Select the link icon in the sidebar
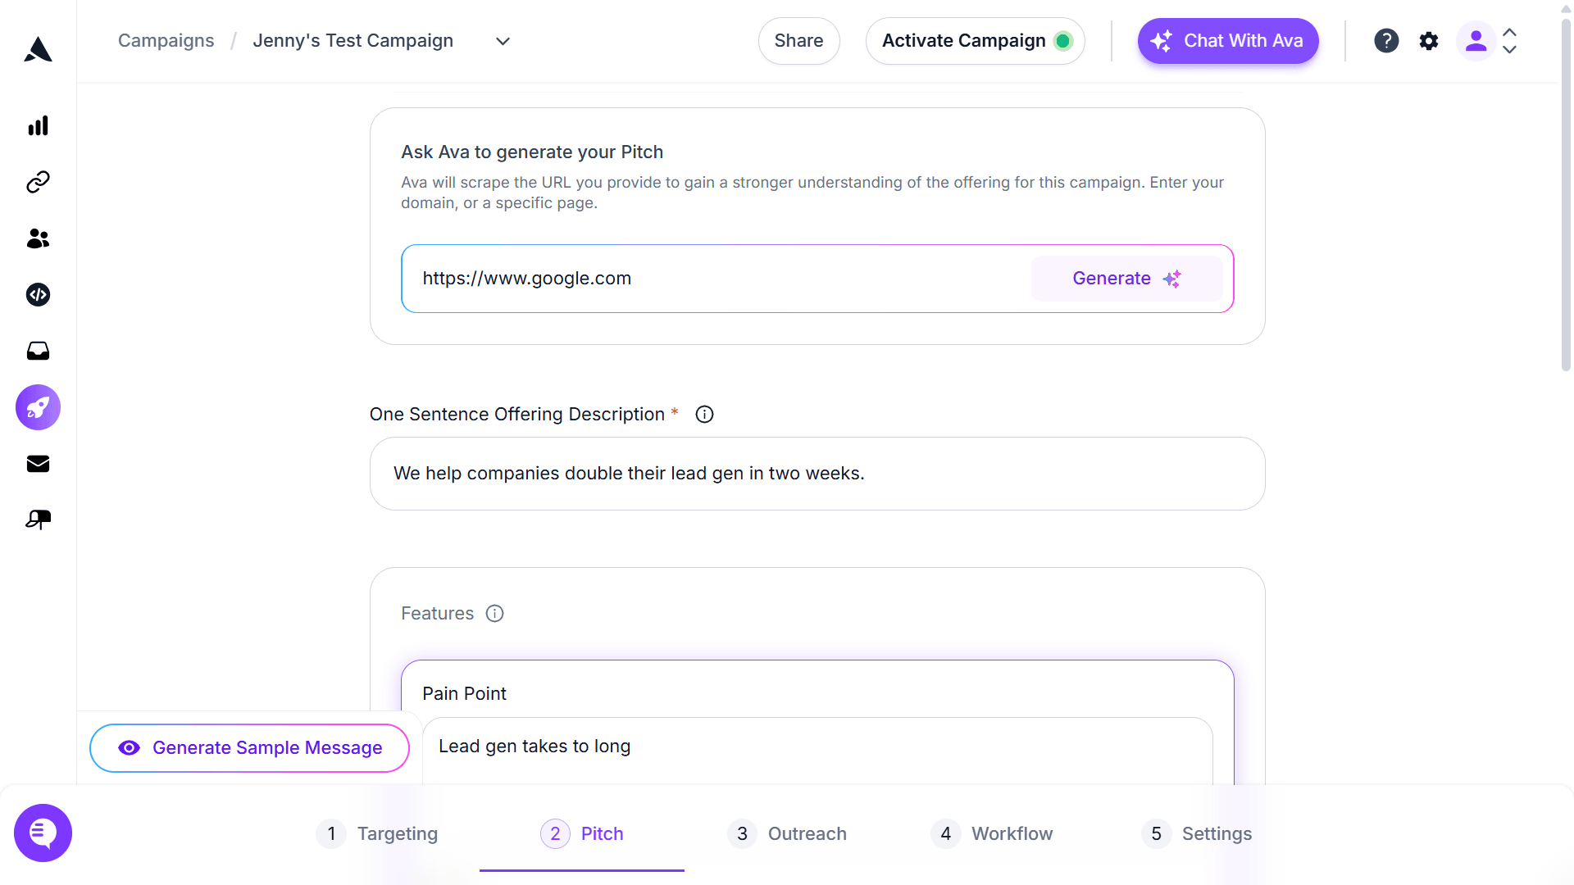Viewport: 1574px width, 885px height. (x=38, y=182)
